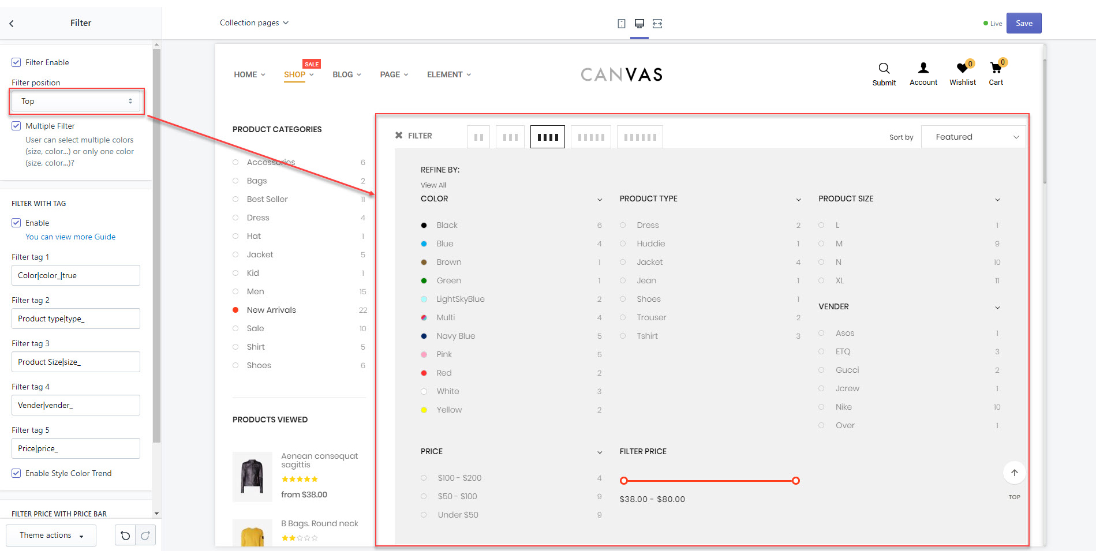The width and height of the screenshot is (1096, 558).
Task: Open Sort by Featured dropdown
Action: (973, 137)
